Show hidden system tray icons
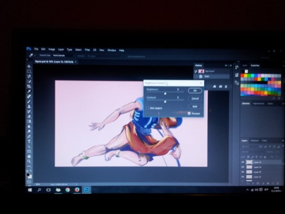This screenshot has height=214, width=285. click(248, 190)
